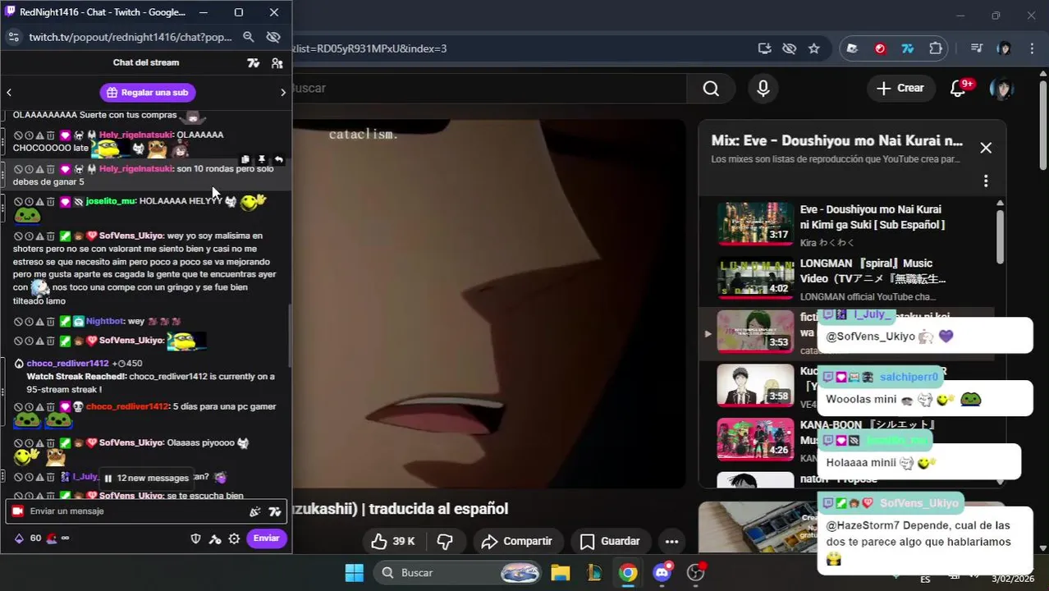1049x591 pixels.
Task: Open Chrome extensions puzzle icon
Action: coord(936,48)
